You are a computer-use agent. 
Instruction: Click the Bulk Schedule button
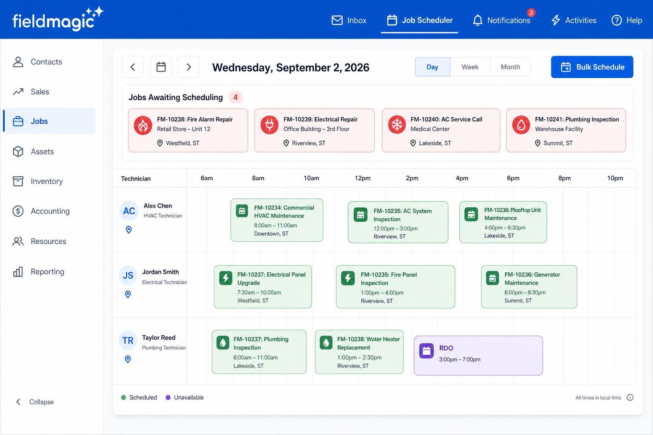click(592, 67)
